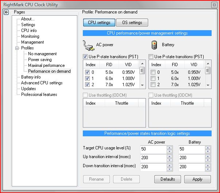Decrease Battery Target CPU usage level
Screen dimensions: 220x193
tap(208, 151)
